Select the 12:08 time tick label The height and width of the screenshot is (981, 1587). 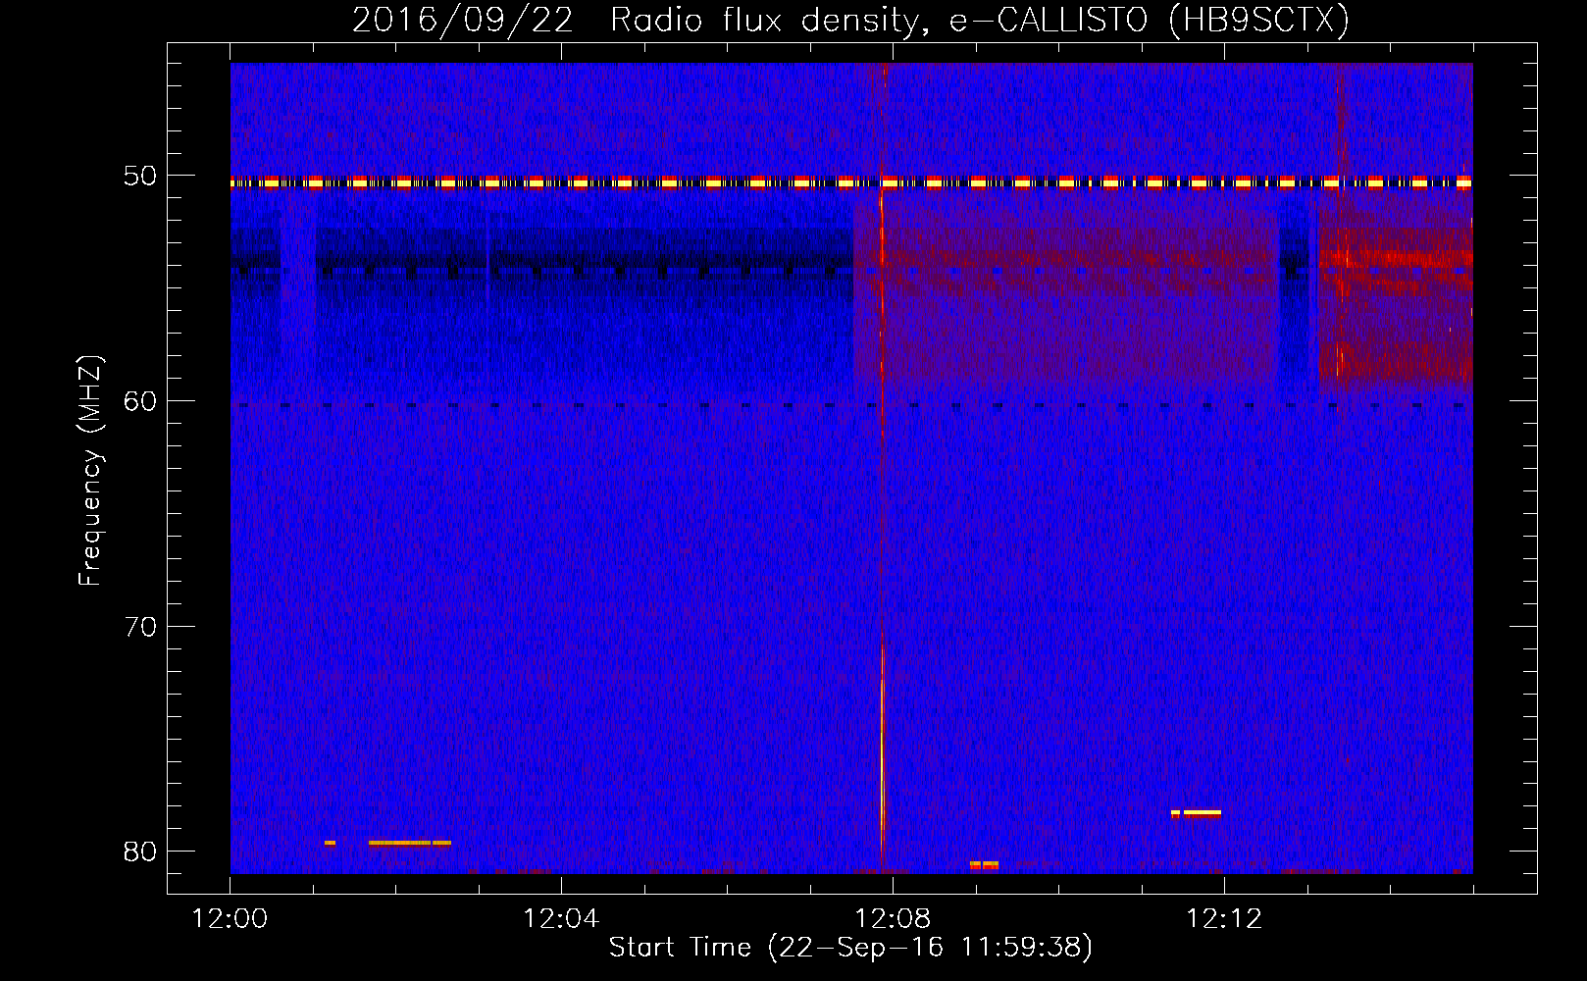pos(893,919)
